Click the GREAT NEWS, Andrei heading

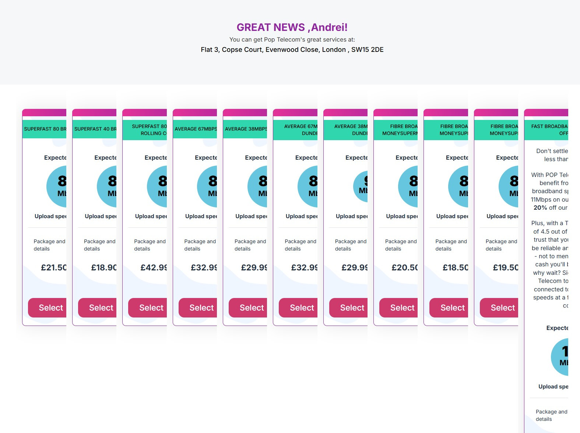pyautogui.click(x=292, y=27)
